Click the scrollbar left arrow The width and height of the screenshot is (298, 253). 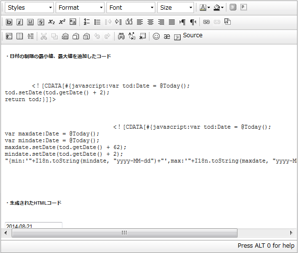click(6, 233)
